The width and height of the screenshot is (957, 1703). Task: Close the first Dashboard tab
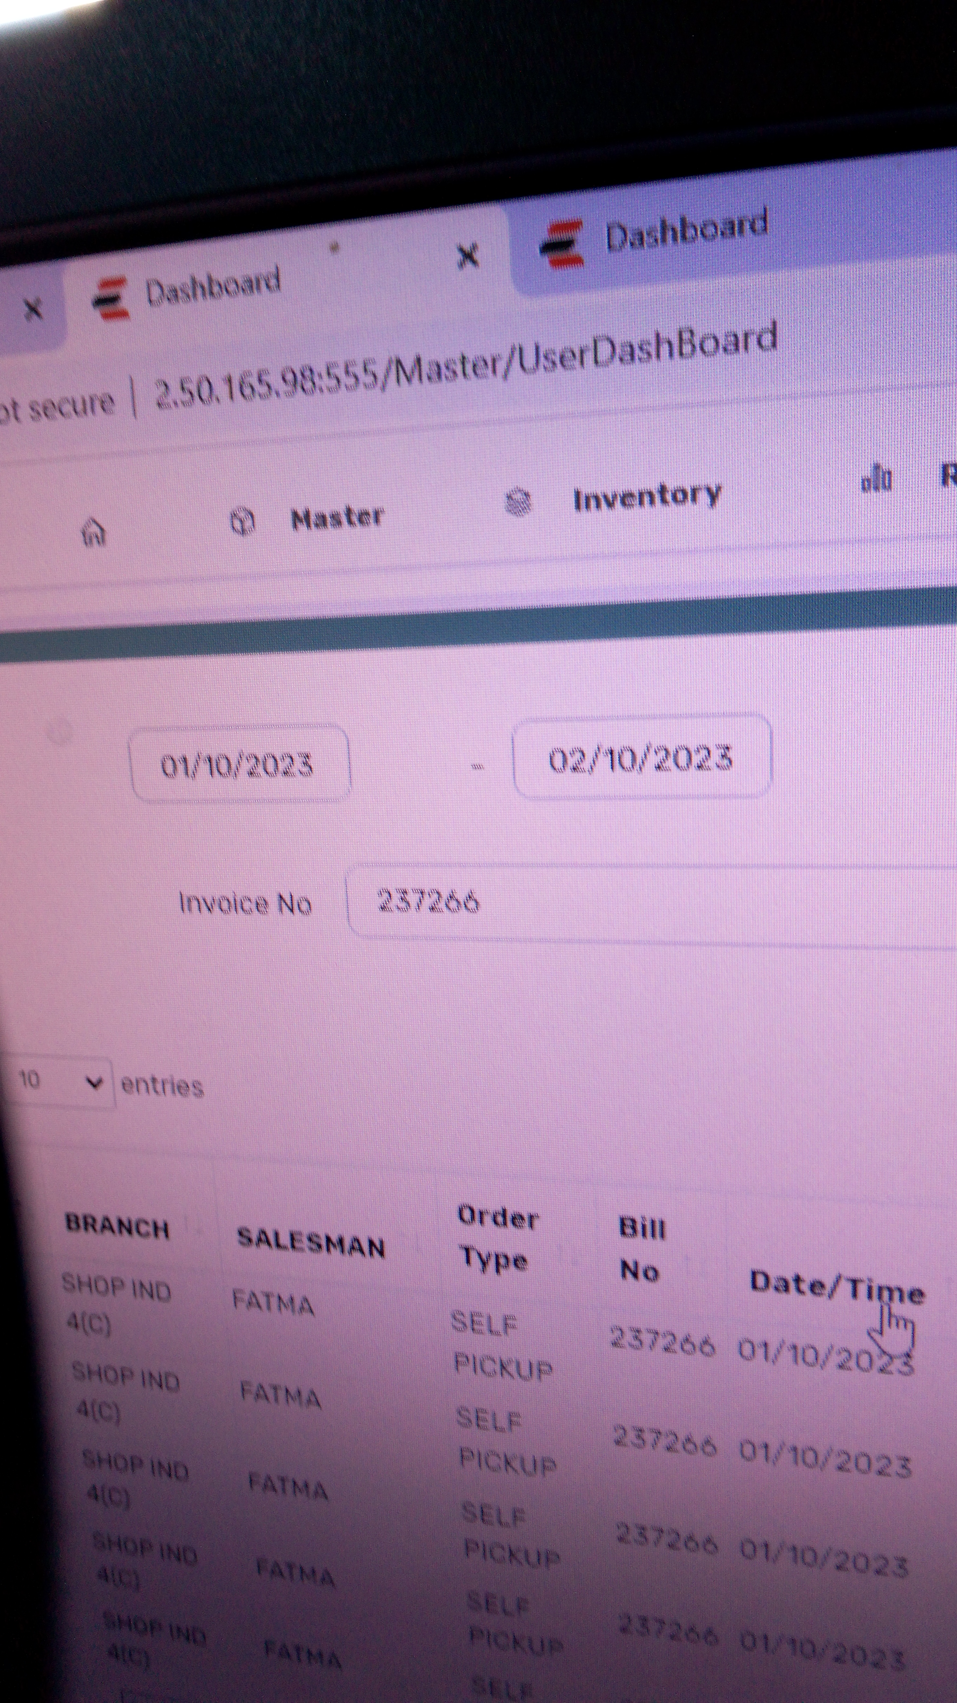(x=468, y=255)
